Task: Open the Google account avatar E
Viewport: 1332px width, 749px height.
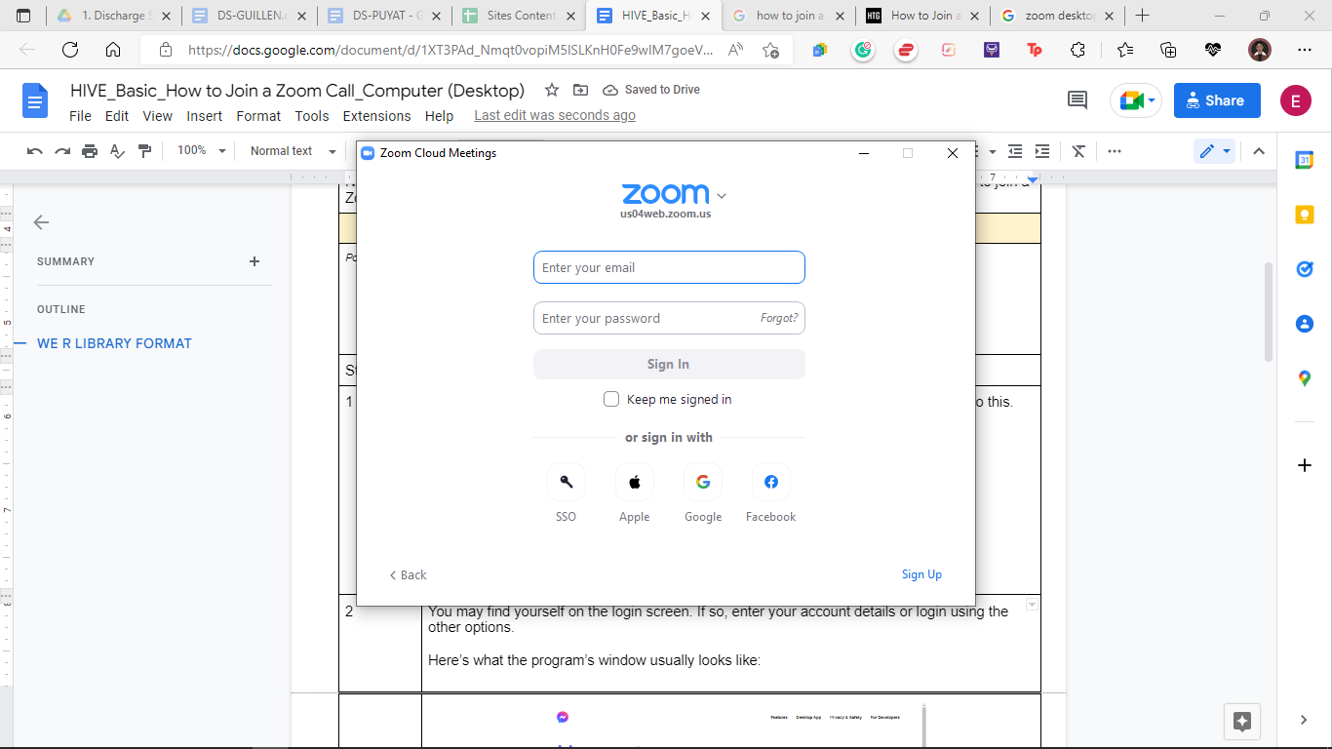Action: [1296, 100]
